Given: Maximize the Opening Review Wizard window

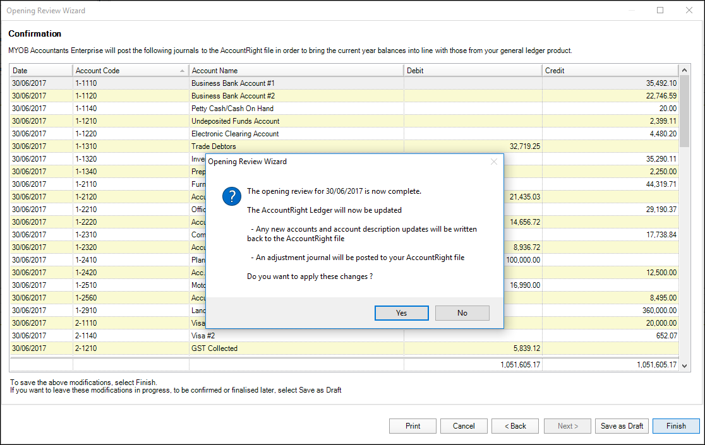Looking at the screenshot, I should click(660, 10).
